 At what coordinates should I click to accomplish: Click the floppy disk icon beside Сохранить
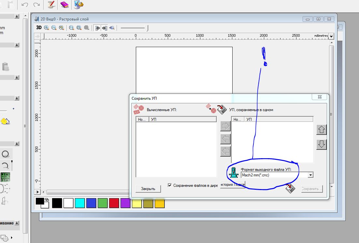(290, 188)
